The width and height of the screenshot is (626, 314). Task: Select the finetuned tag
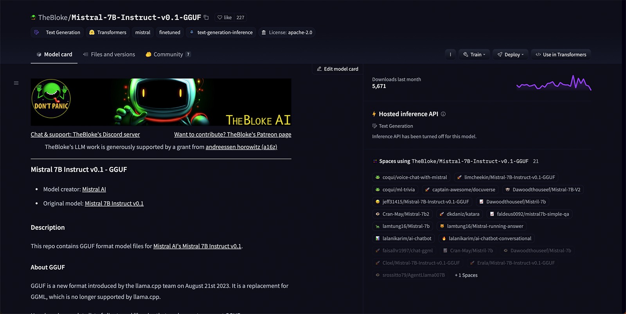point(170,32)
